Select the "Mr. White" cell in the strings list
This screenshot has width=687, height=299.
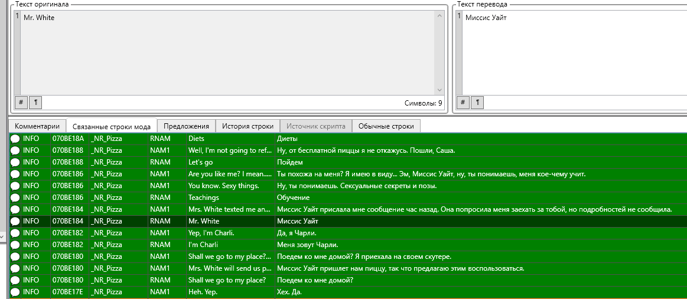click(x=230, y=221)
